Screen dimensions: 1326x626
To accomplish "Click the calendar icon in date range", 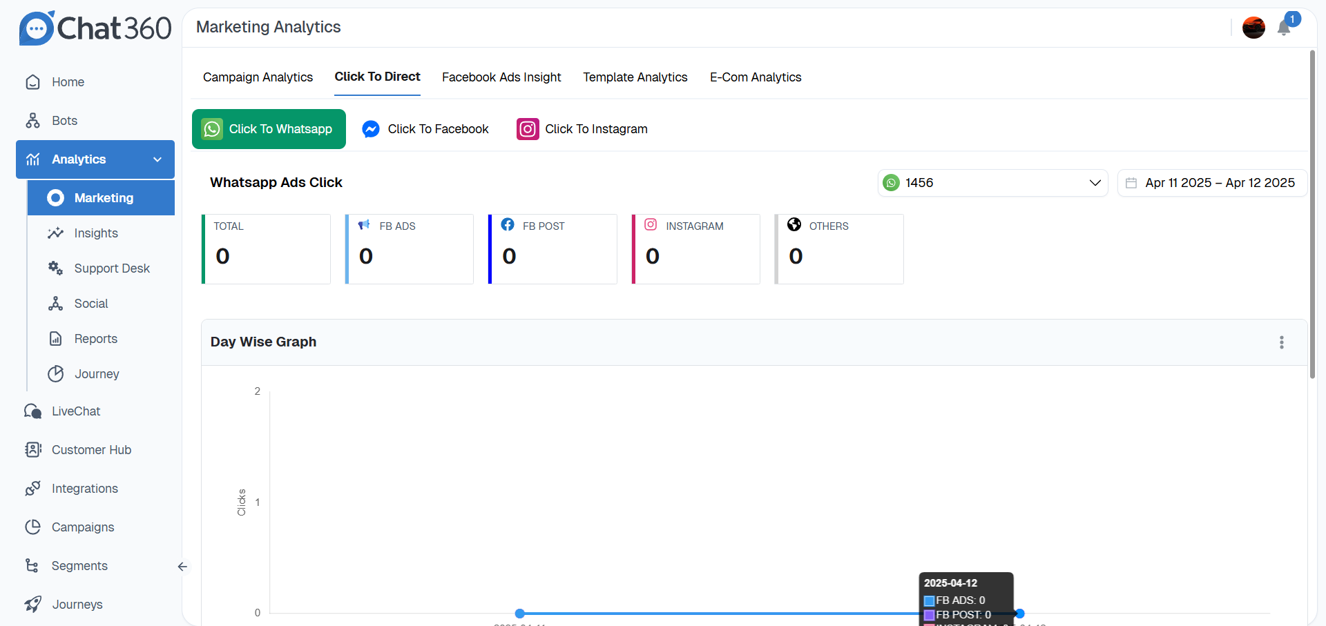I will [1131, 183].
